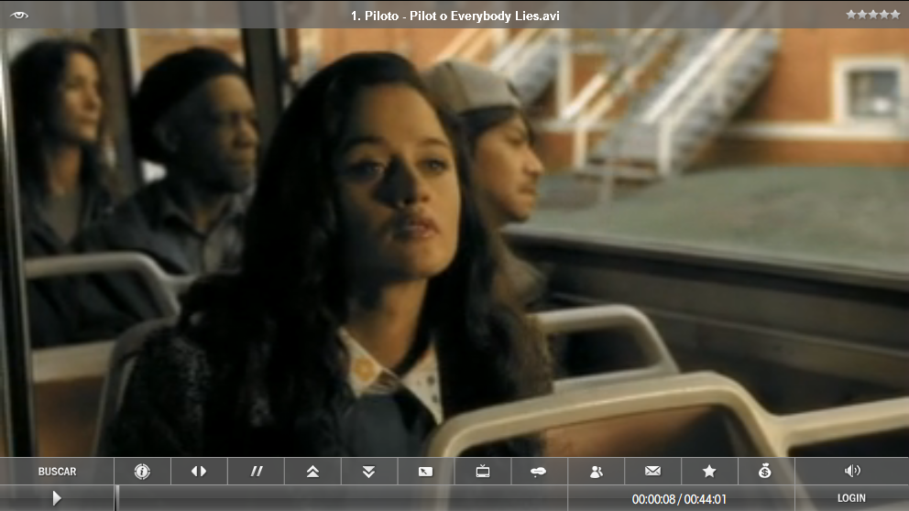This screenshot has width=909, height=511.
Task: Open the users/people icon
Action: pyautogui.click(x=596, y=471)
